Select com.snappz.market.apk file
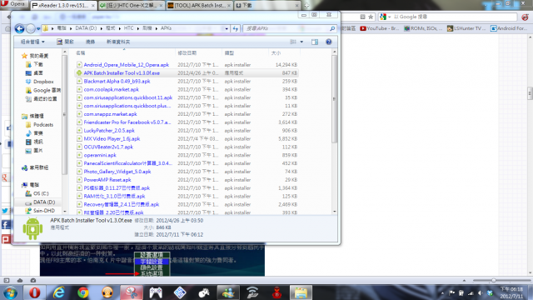 (x=110, y=114)
